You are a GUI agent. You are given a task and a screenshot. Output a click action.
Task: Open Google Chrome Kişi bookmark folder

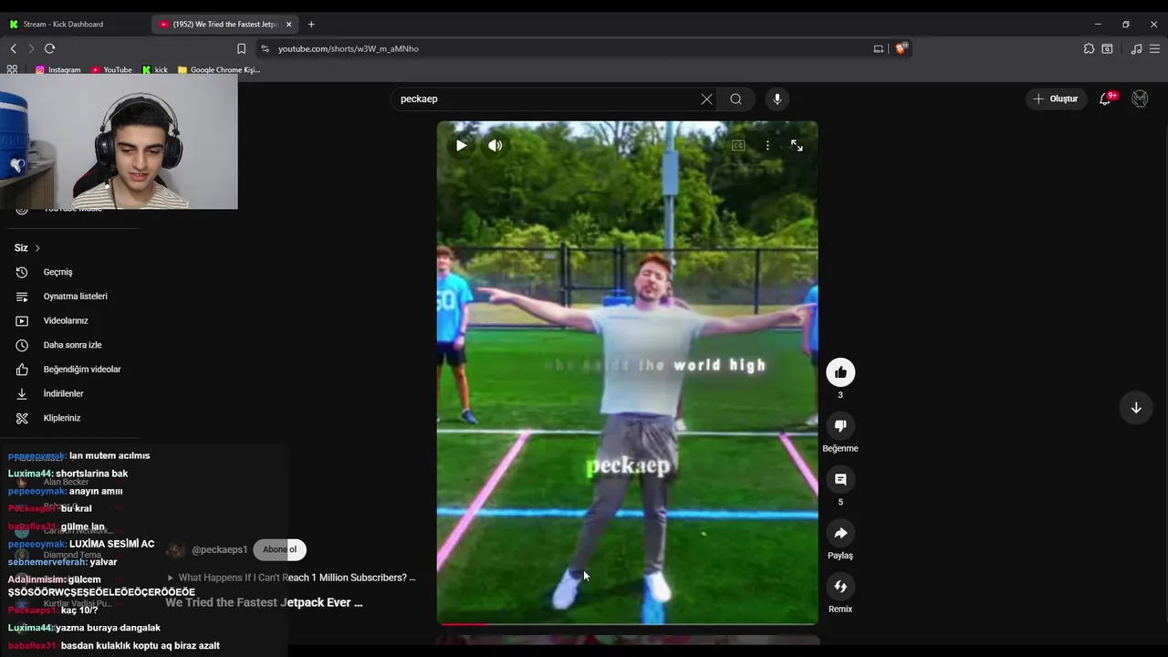click(219, 69)
